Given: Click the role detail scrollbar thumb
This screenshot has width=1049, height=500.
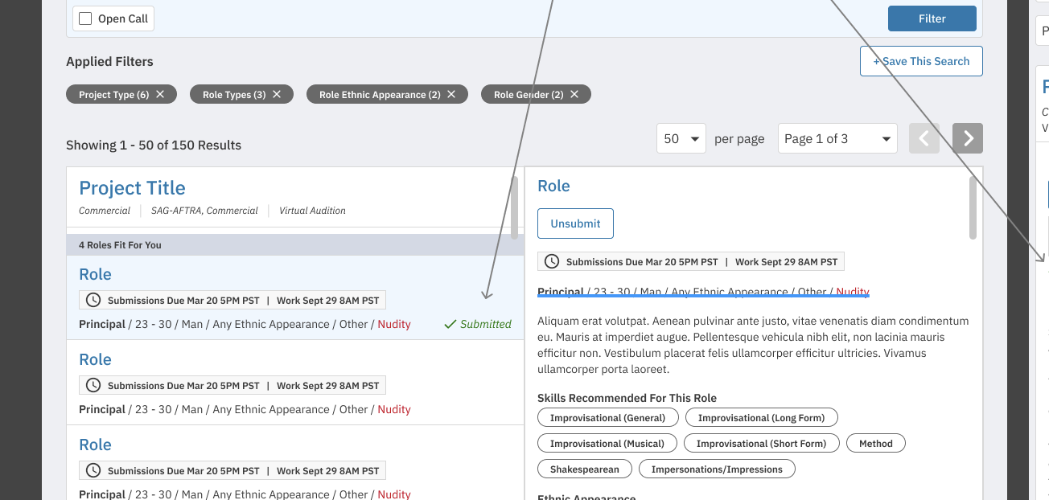Looking at the screenshot, I should tap(973, 207).
